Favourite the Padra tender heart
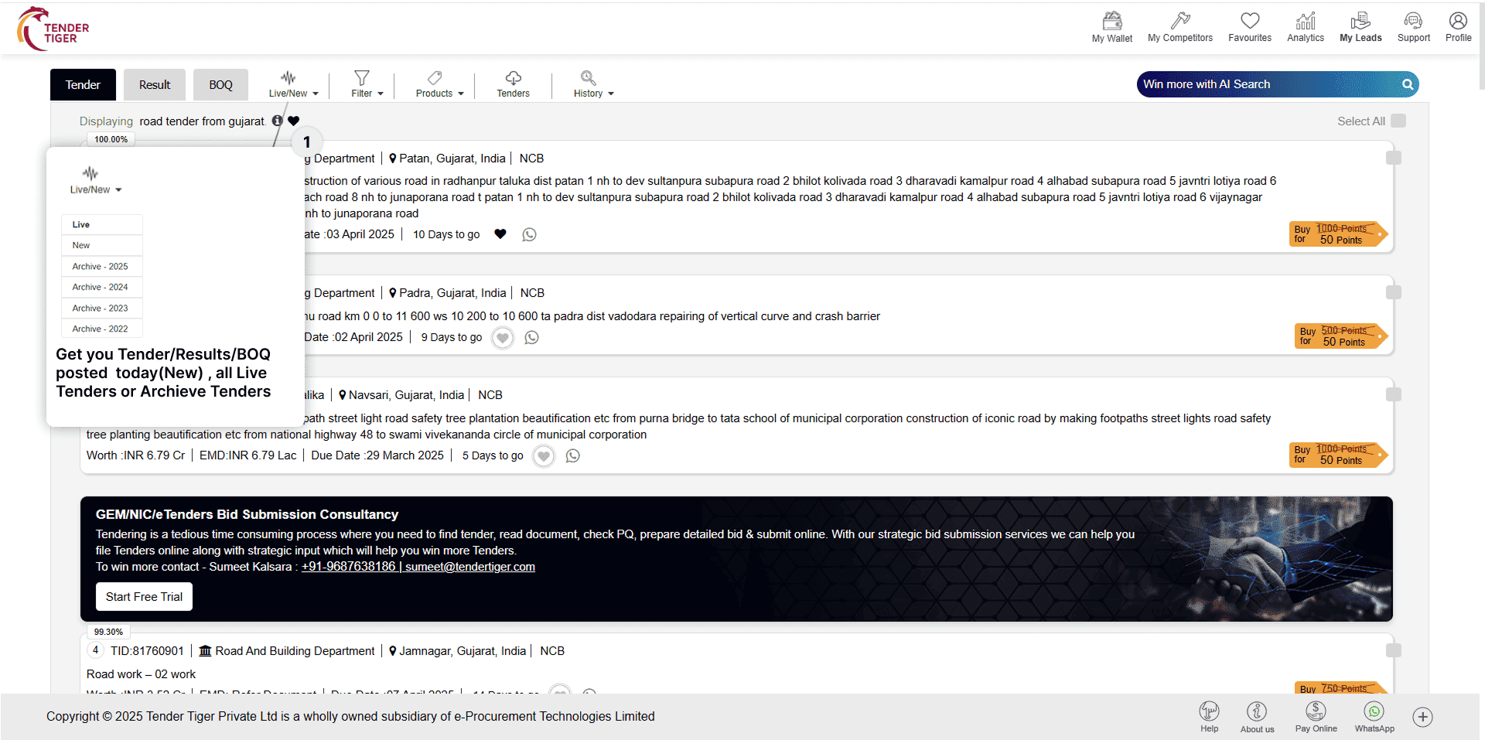The height and width of the screenshot is (740, 1485). tap(503, 338)
